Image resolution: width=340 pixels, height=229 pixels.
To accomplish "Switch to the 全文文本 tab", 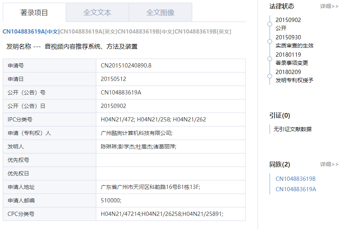I will pos(97,12).
